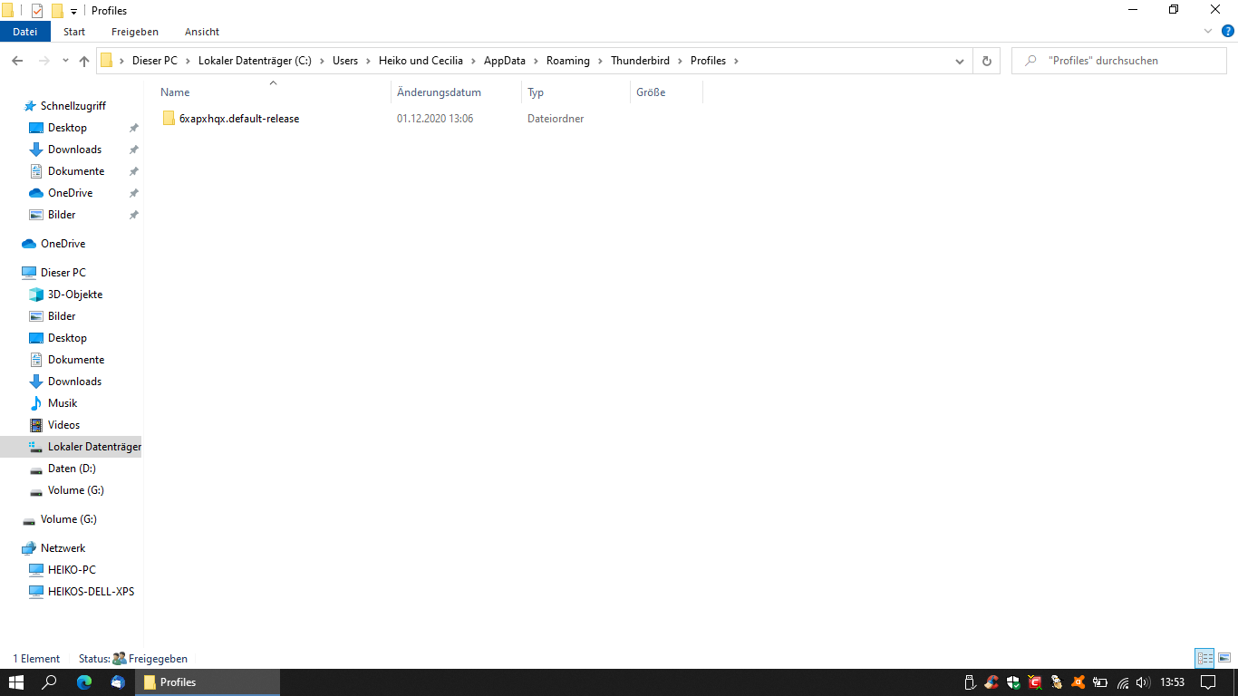
Task: Click the Profiles search box
Action: (1118, 61)
